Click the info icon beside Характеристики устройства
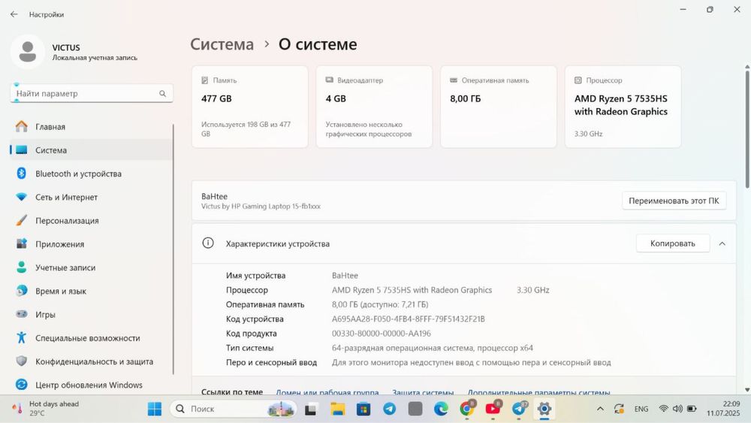The image size is (751, 423). pyautogui.click(x=208, y=243)
